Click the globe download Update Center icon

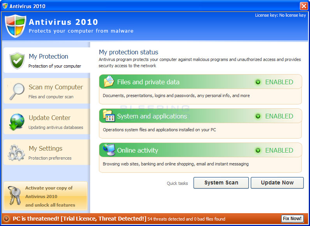17,122
